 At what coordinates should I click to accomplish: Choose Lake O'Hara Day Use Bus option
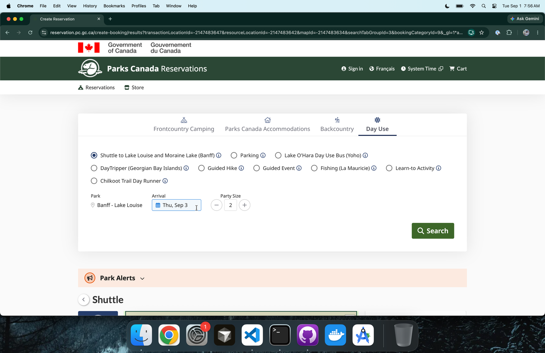pyautogui.click(x=278, y=155)
